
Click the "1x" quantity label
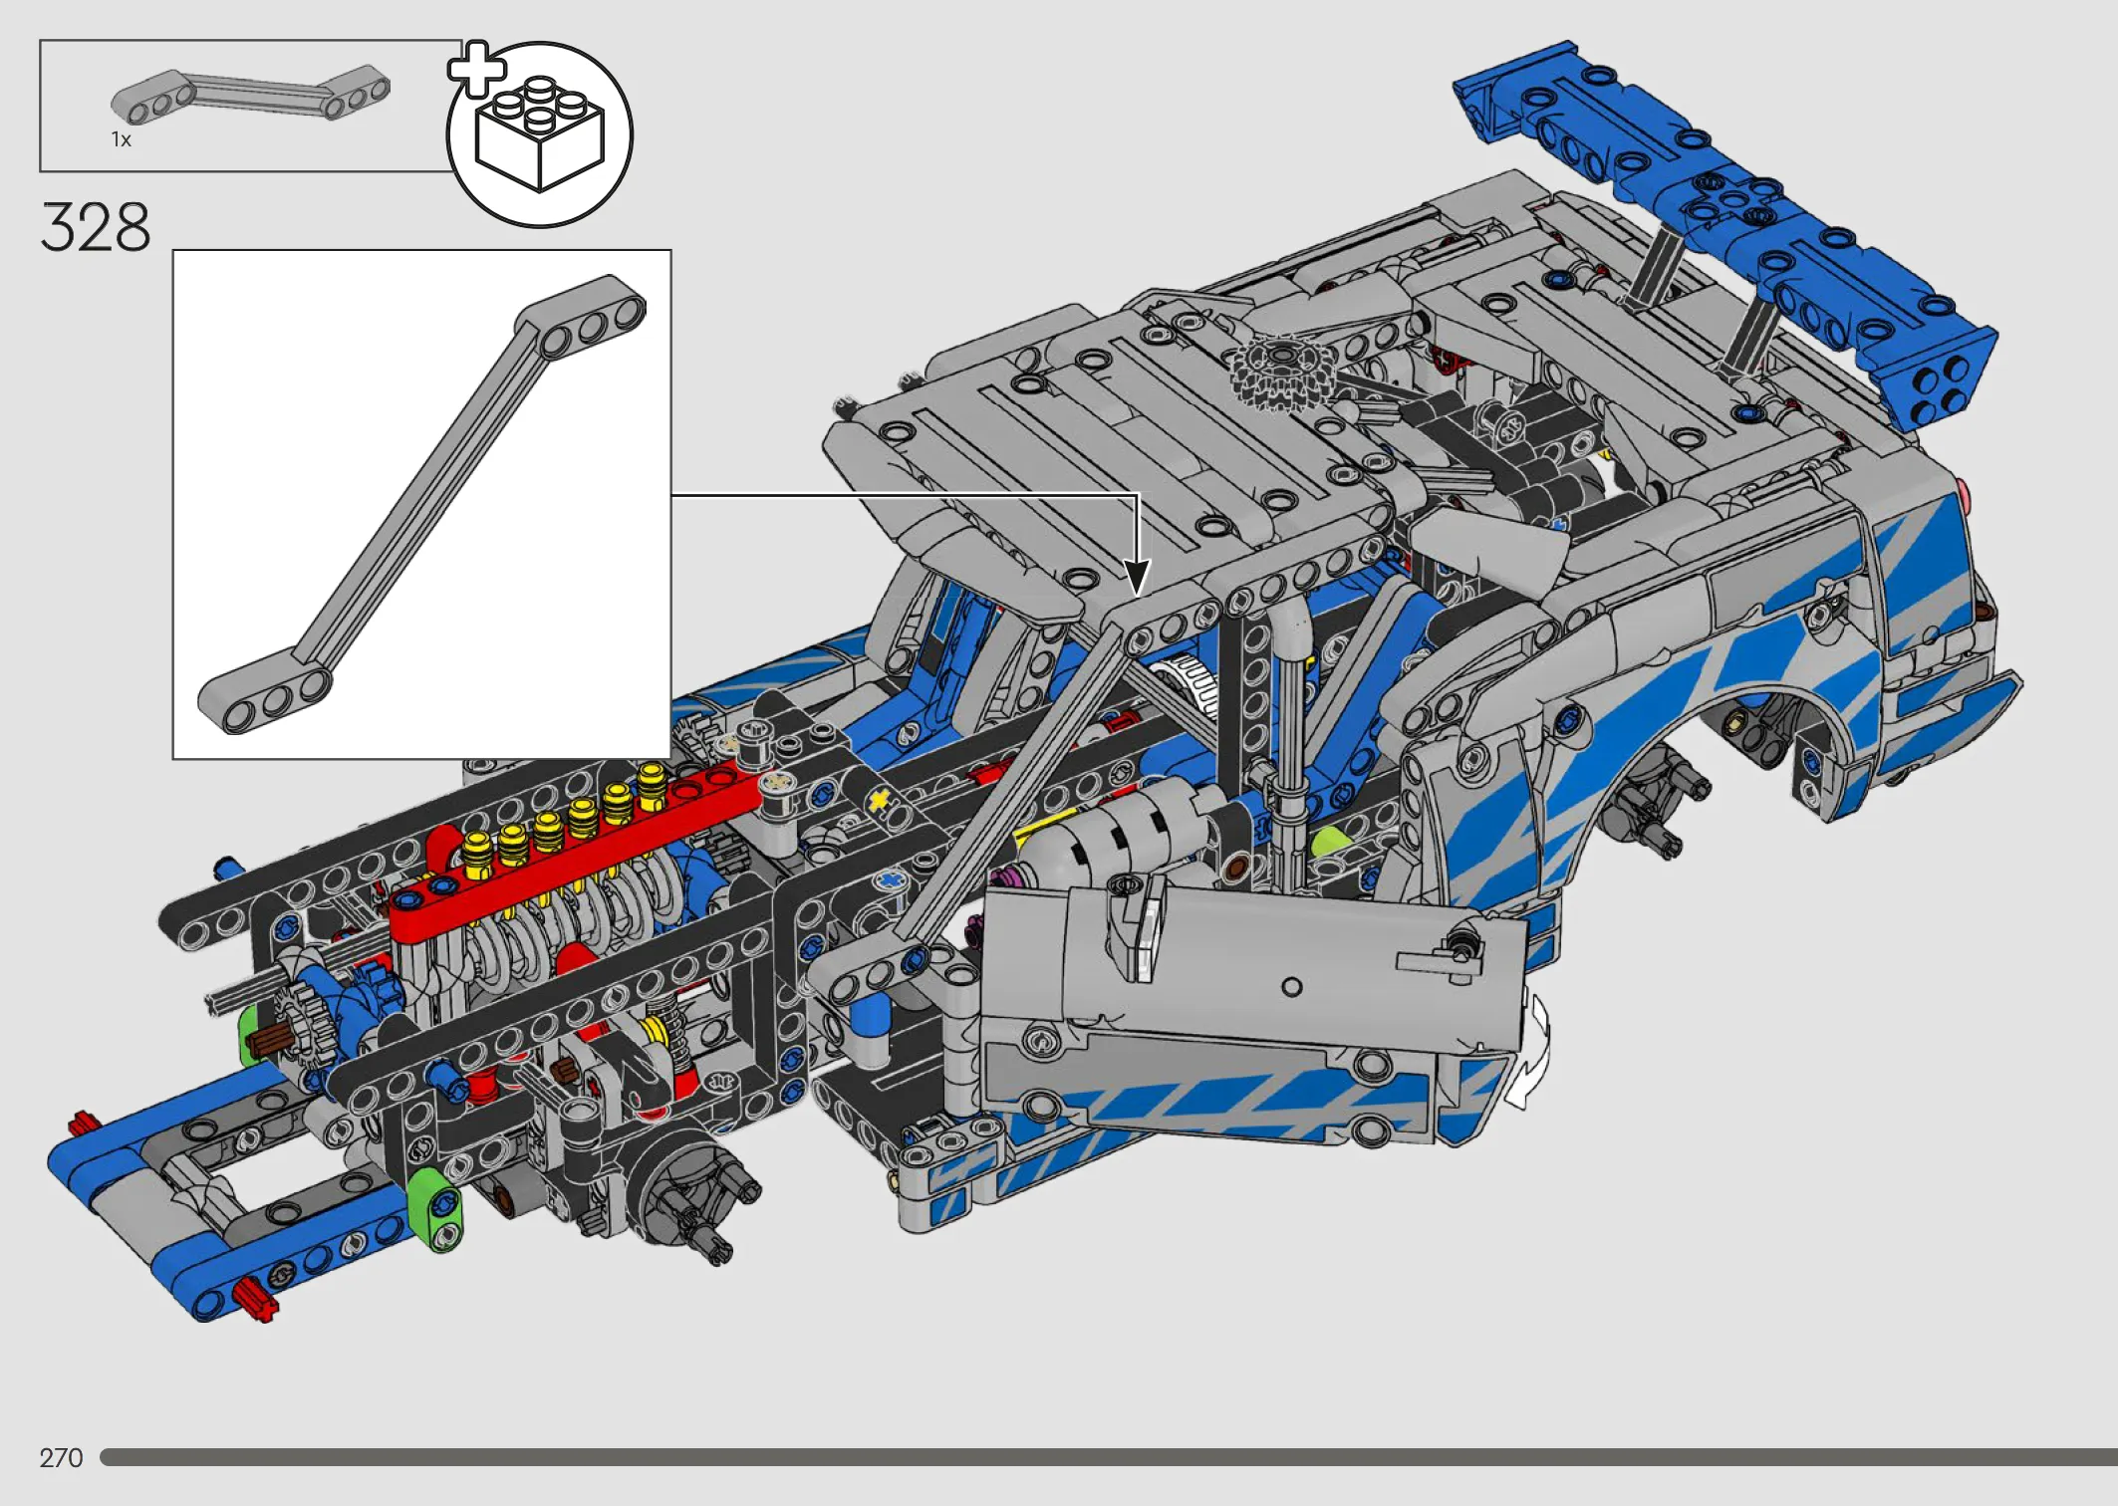coord(121,140)
